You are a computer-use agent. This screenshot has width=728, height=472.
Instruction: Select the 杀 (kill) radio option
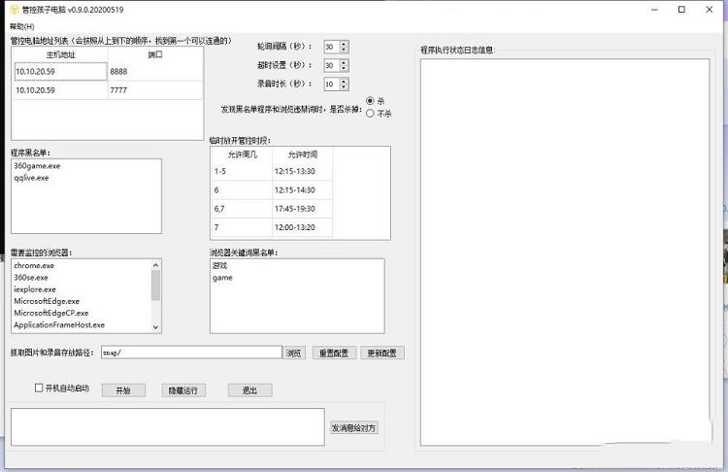point(370,101)
